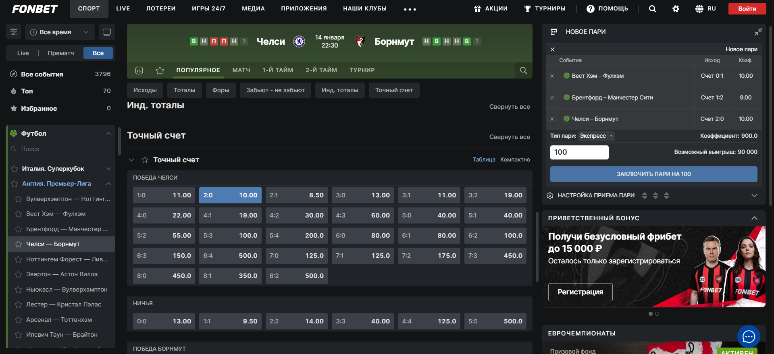Select the 1:1 draw at 9.50
Image resolution: width=774 pixels, height=354 pixels.
pyautogui.click(x=230, y=321)
